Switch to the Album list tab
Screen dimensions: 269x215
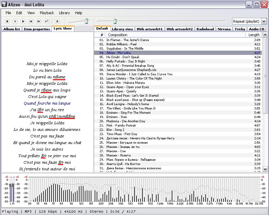[12, 29]
